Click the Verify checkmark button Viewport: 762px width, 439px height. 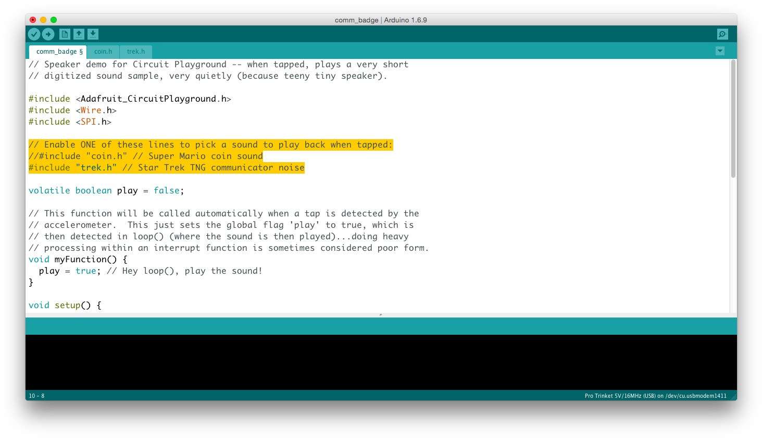[x=34, y=34]
